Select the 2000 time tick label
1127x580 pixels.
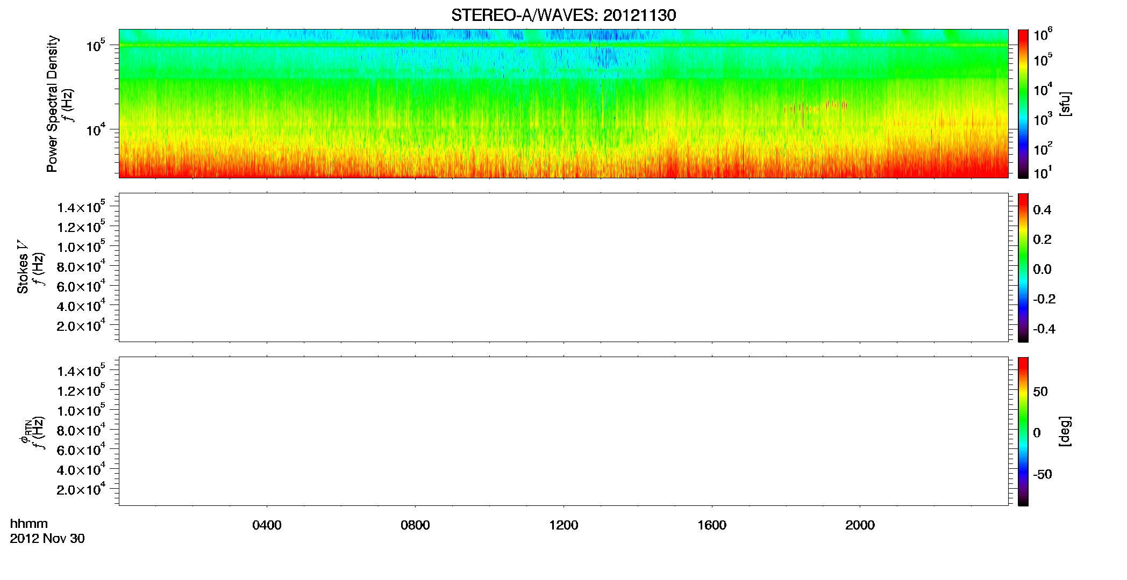[860, 525]
